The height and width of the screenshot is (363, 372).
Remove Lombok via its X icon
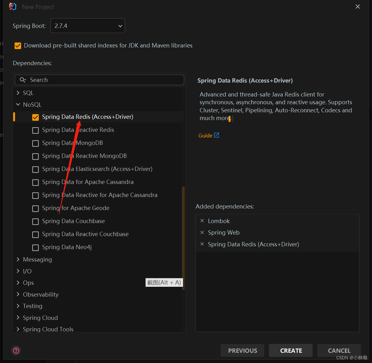(202, 221)
